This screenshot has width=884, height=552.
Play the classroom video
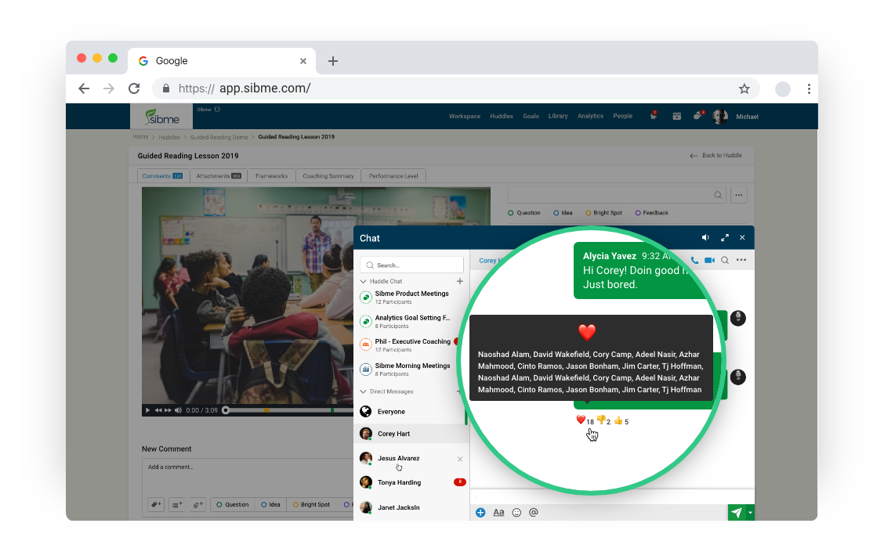point(147,410)
